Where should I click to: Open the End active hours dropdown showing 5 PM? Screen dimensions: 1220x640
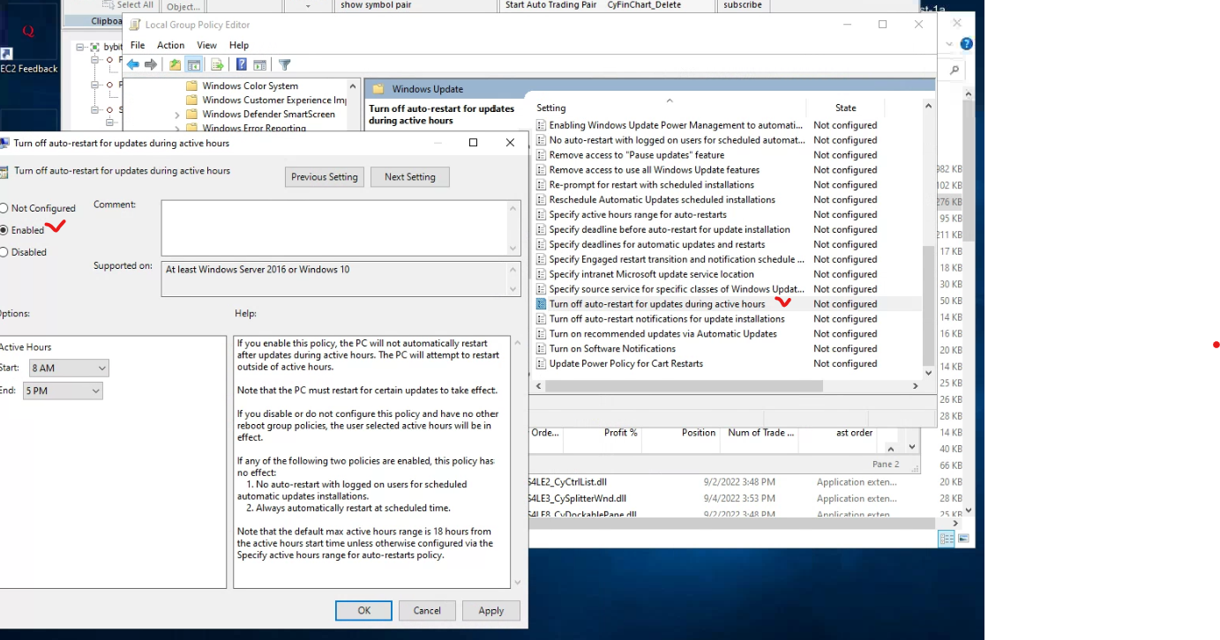(x=63, y=391)
